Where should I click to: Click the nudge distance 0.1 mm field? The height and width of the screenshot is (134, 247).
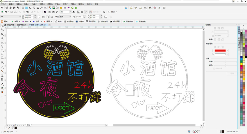click(80, 17)
